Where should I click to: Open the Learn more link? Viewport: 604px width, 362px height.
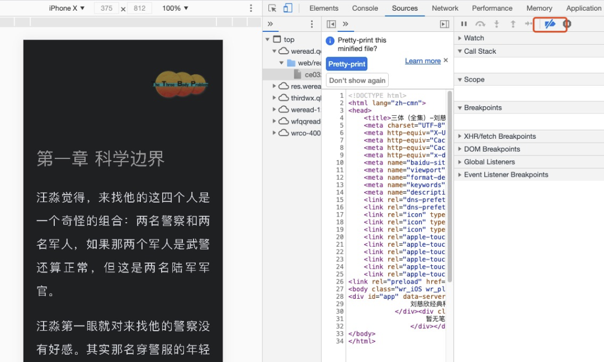point(422,61)
